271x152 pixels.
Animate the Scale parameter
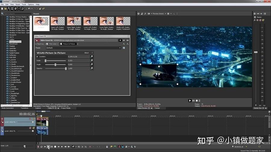pyautogui.click(x=92, y=60)
